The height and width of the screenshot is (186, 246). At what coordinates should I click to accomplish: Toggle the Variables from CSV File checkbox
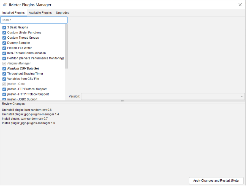pos(4,79)
